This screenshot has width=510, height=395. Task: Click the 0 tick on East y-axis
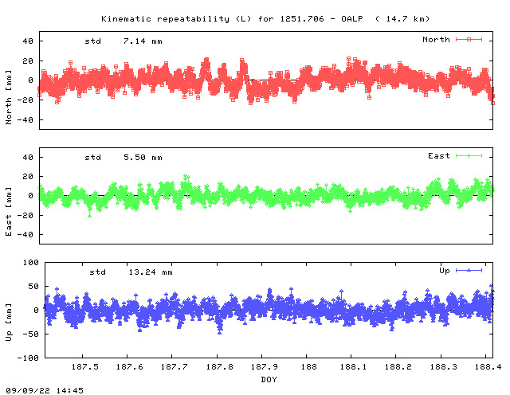(x=30, y=196)
